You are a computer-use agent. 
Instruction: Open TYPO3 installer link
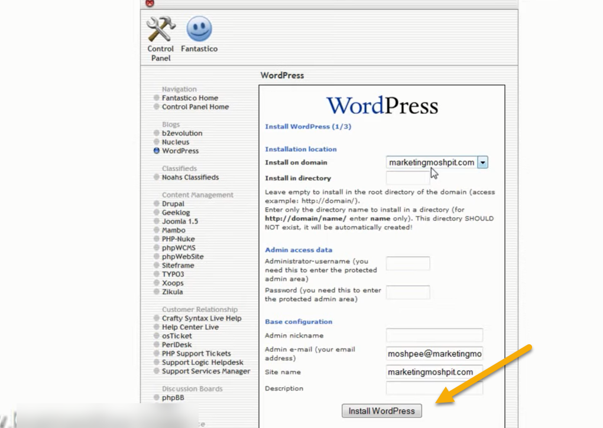pos(173,275)
